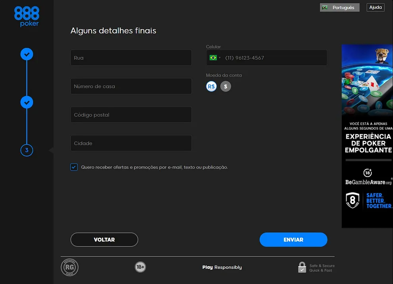The width and height of the screenshot is (393, 284).
Task: Open the Português language selector
Action: [339, 8]
